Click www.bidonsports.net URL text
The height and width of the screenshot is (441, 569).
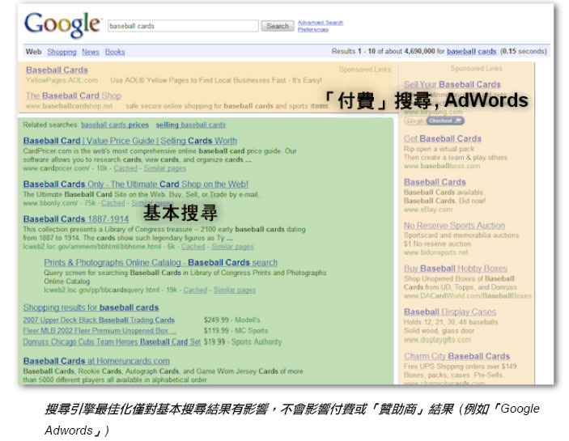tap(435, 252)
